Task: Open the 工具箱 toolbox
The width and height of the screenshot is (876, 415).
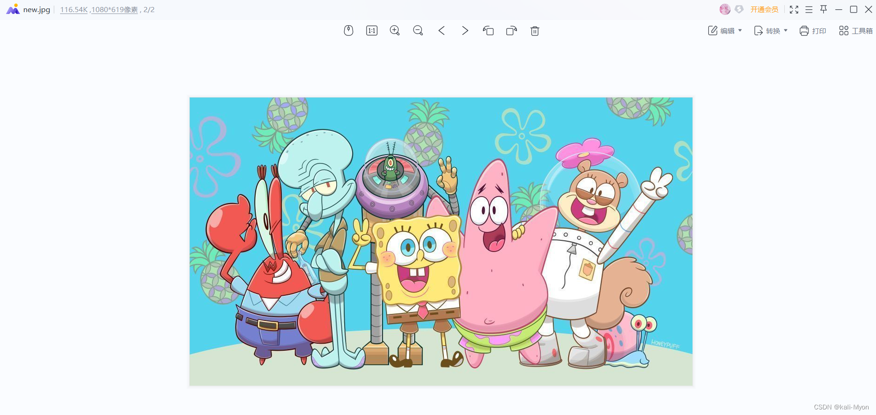Action: point(856,31)
